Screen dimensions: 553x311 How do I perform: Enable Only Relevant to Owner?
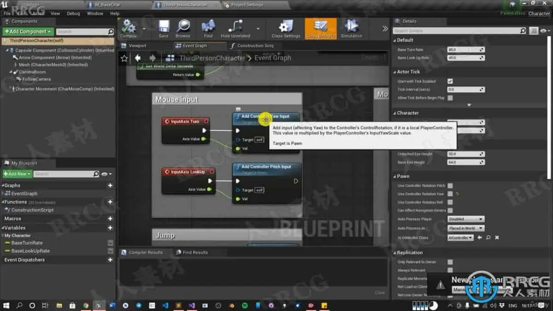click(450, 262)
